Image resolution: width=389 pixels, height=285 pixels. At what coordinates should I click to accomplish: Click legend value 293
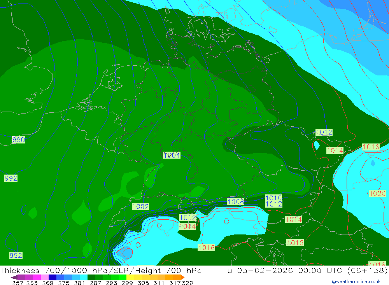click(111, 283)
